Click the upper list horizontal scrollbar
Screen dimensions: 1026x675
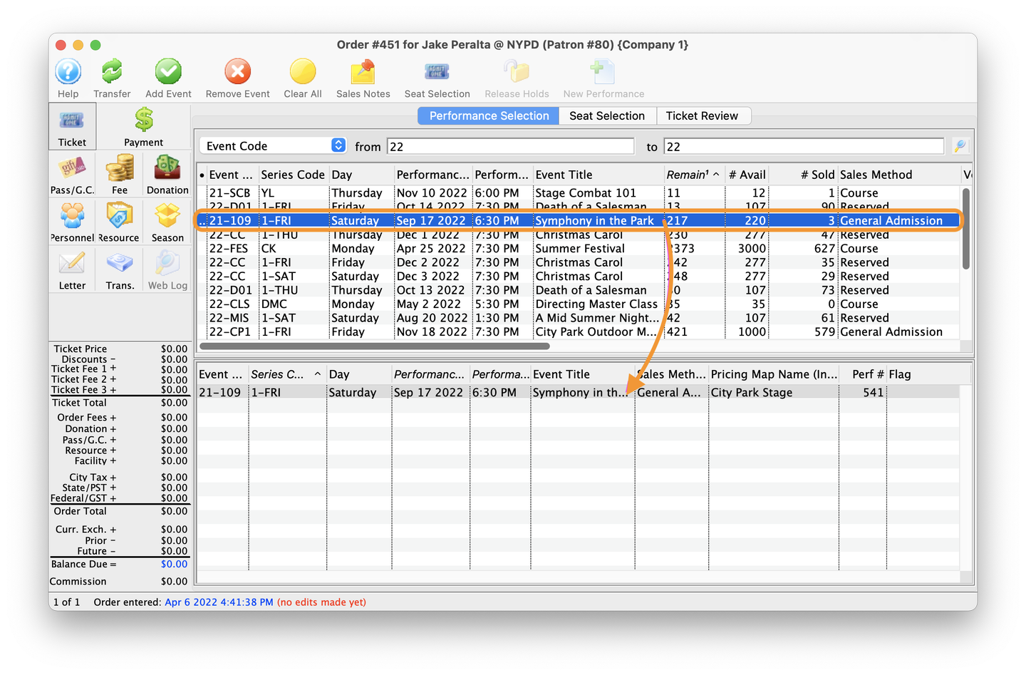[375, 346]
